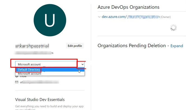Click Expand next to Organizations Pending Deletion

(x=177, y=46)
